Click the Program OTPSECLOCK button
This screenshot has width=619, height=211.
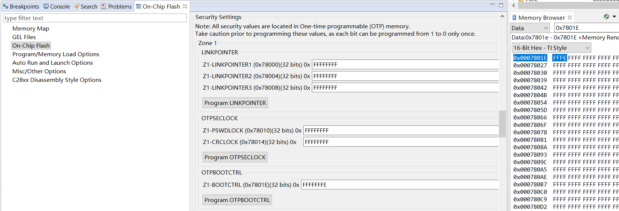point(235,157)
